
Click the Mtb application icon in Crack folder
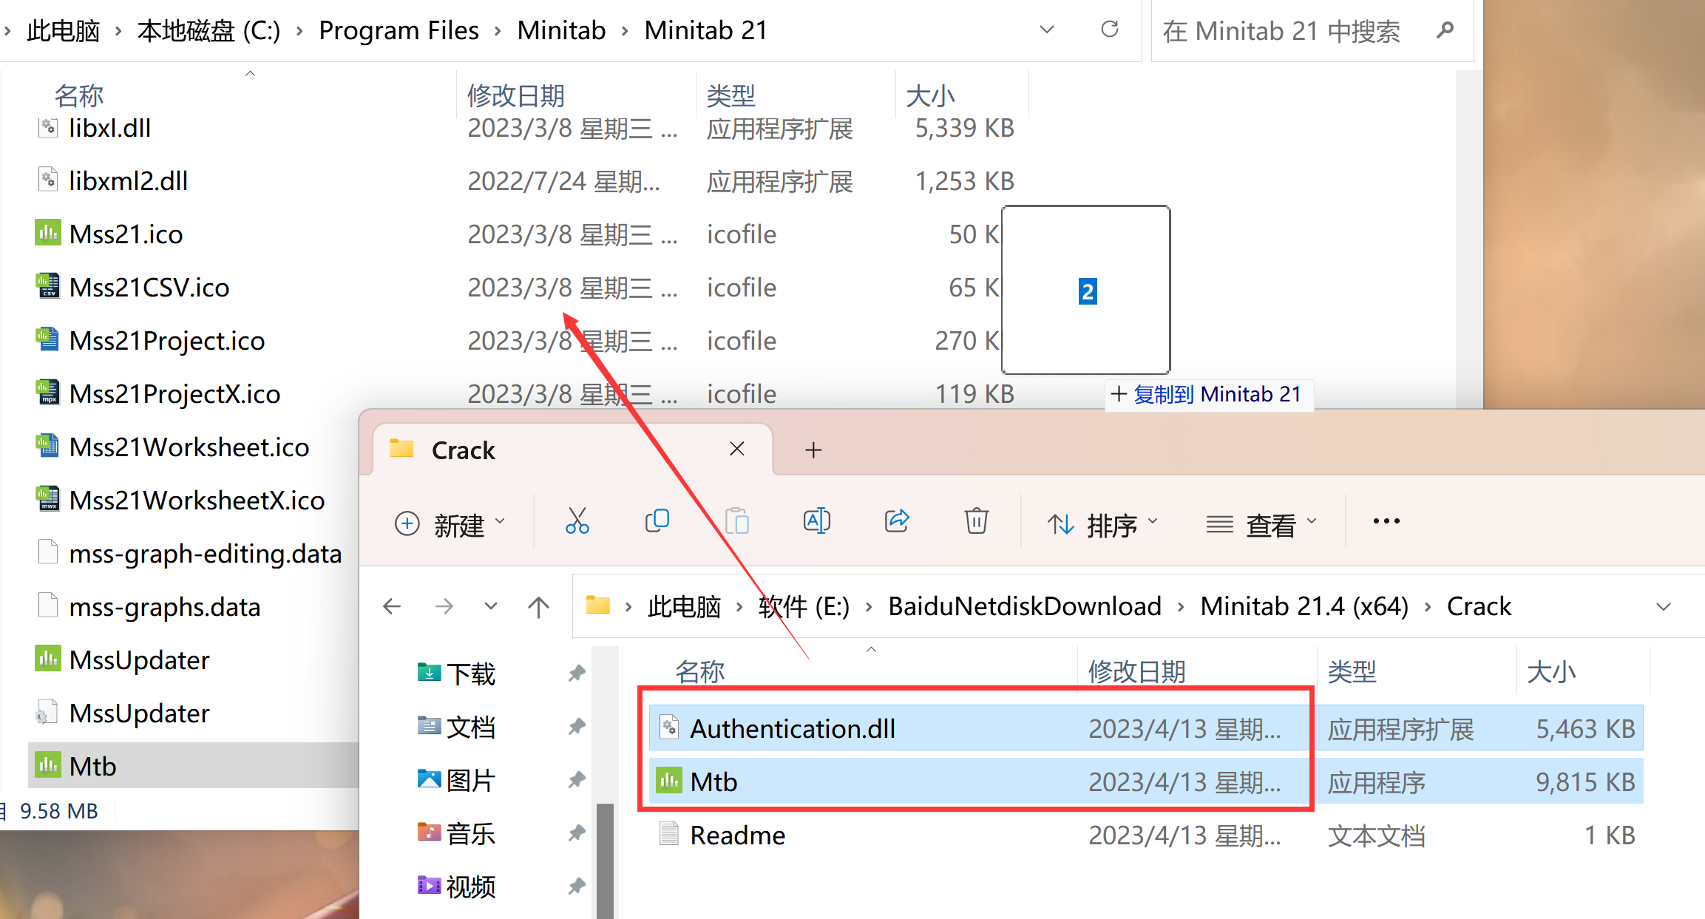[x=669, y=781]
